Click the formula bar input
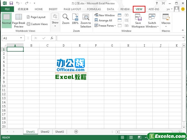This screenshot has height=140, width=187. [x=119, y=38]
